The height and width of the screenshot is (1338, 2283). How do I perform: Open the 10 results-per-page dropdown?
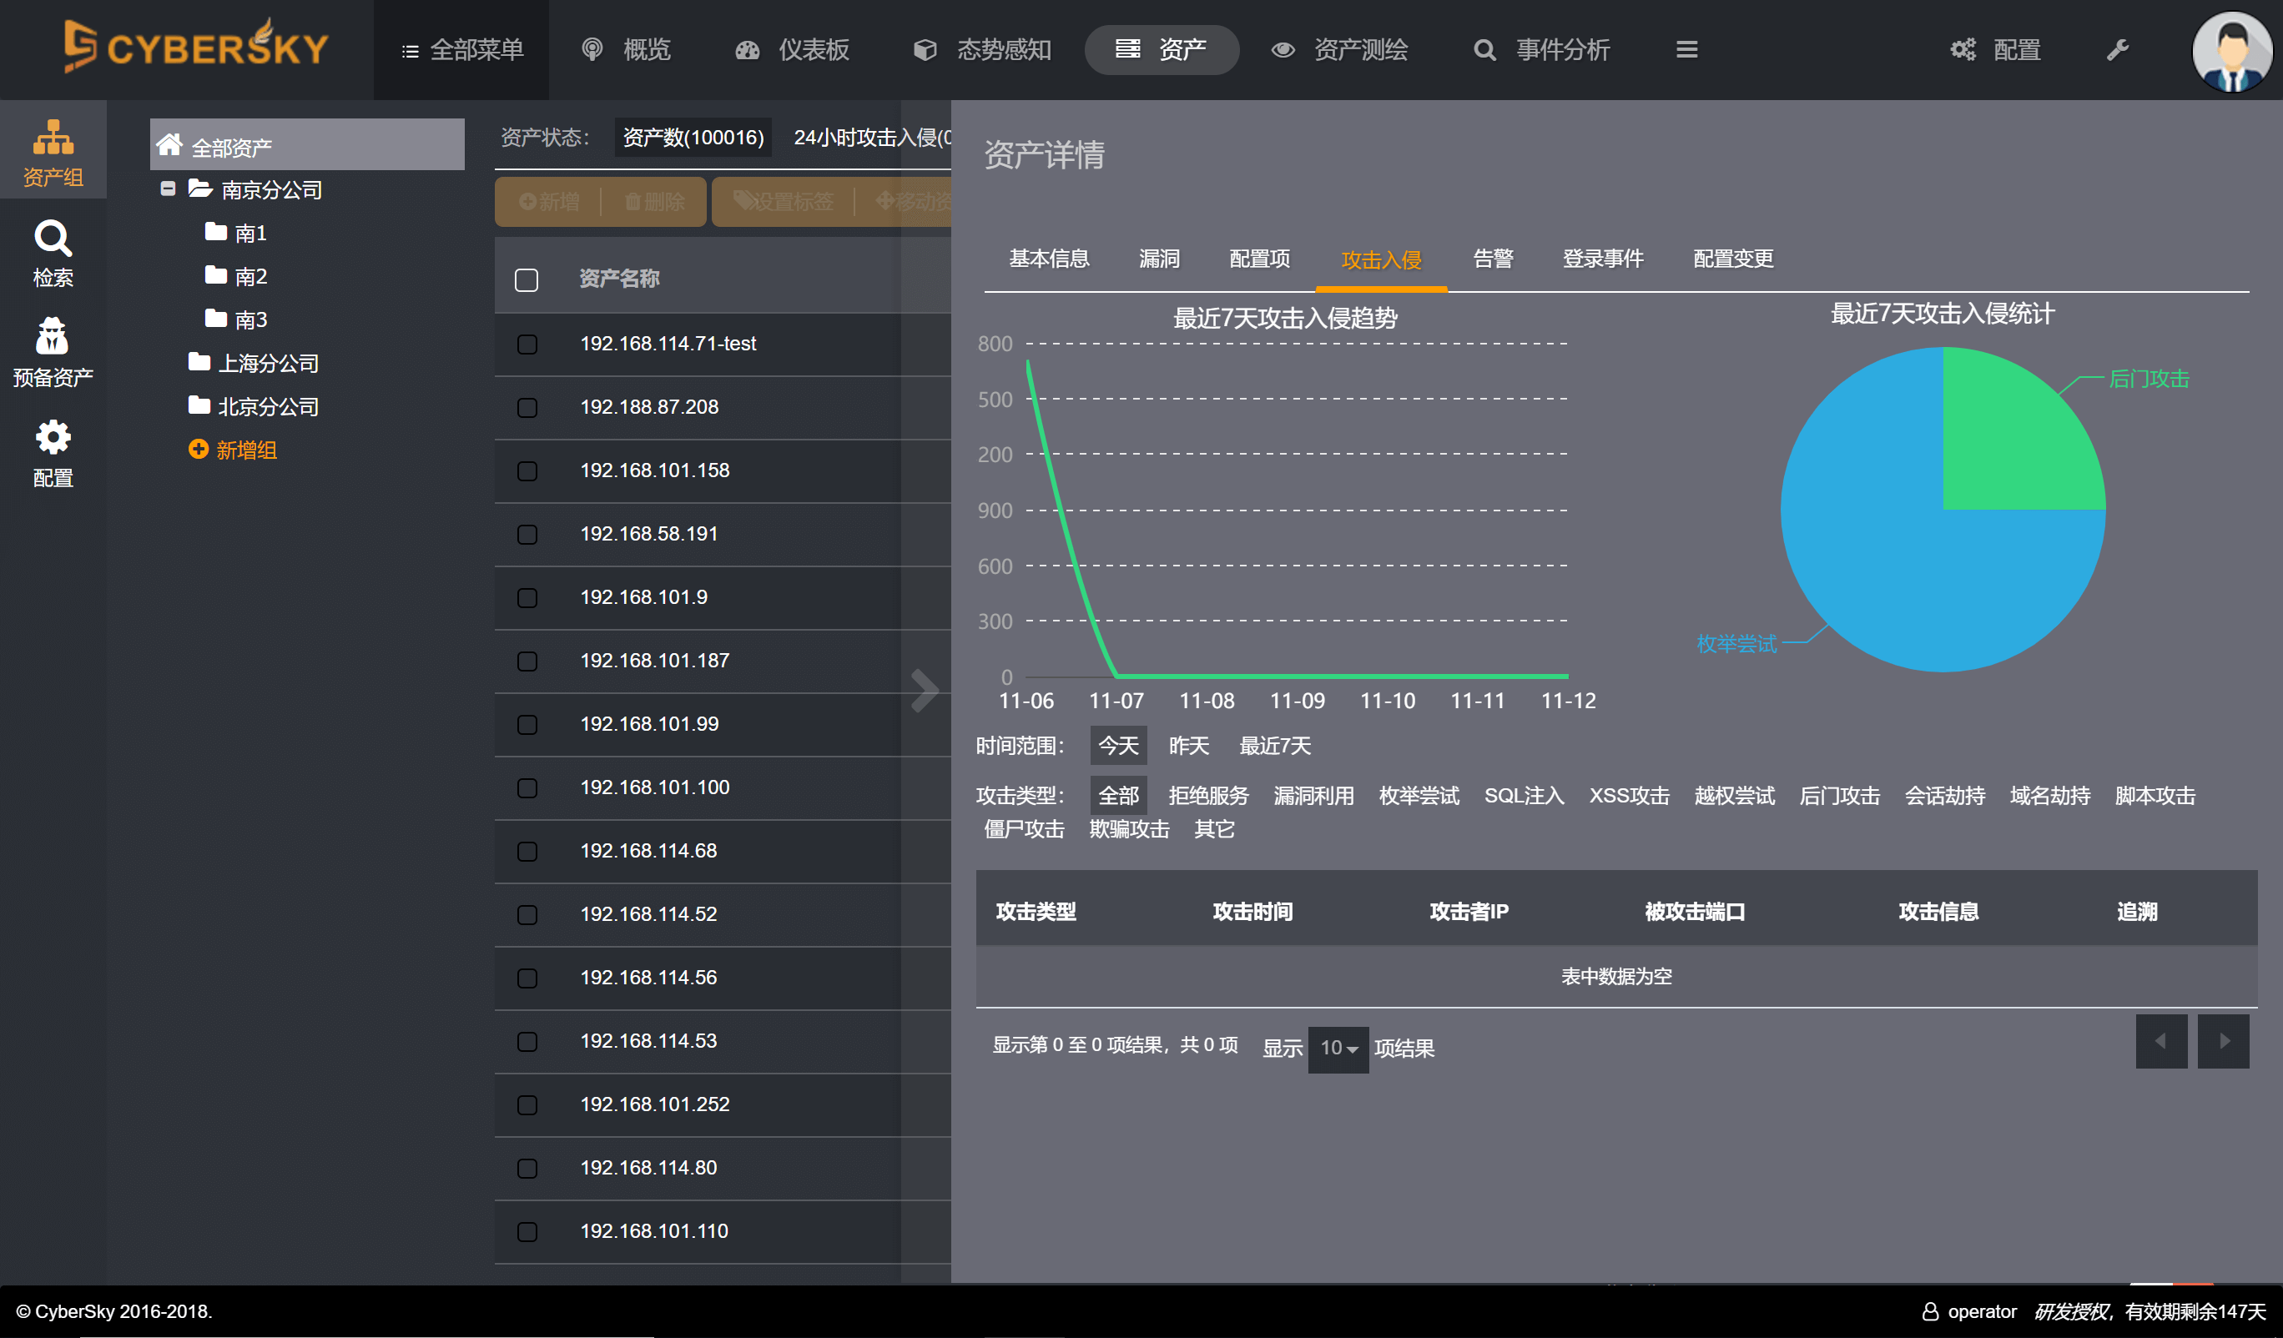coord(1338,1048)
